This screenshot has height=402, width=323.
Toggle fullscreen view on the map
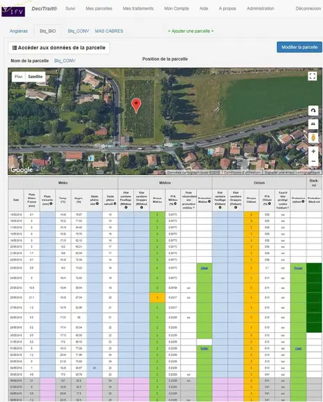click(x=312, y=76)
